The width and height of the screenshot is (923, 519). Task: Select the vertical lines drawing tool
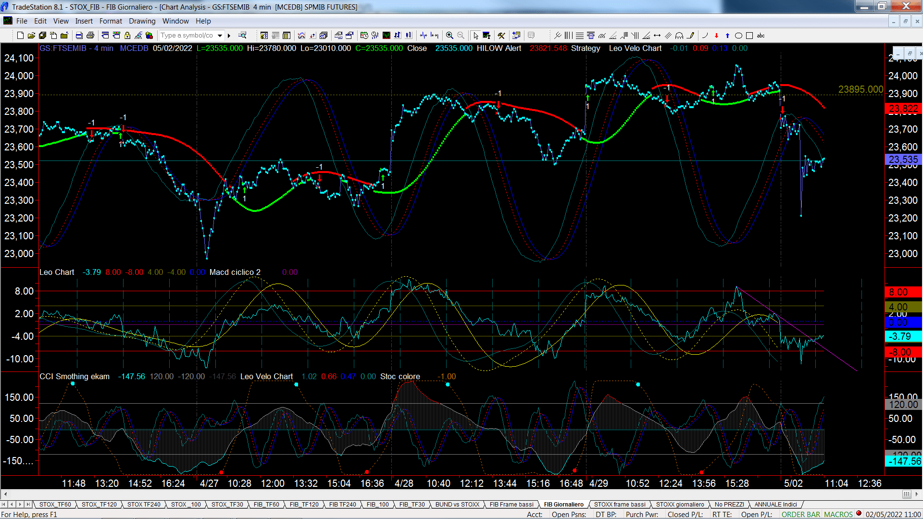(x=569, y=35)
